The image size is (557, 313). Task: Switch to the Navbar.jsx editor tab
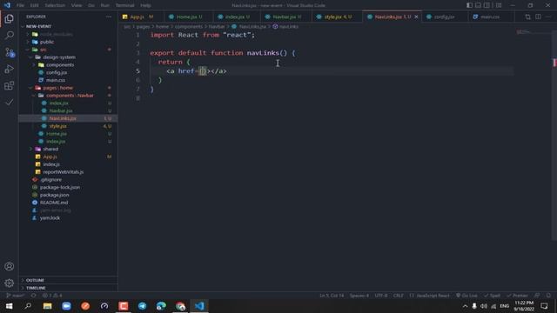(286, 17)
